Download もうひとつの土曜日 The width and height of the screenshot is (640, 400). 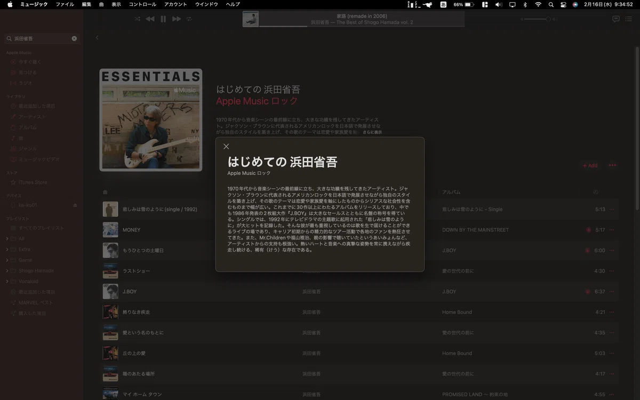pos(587,251)
